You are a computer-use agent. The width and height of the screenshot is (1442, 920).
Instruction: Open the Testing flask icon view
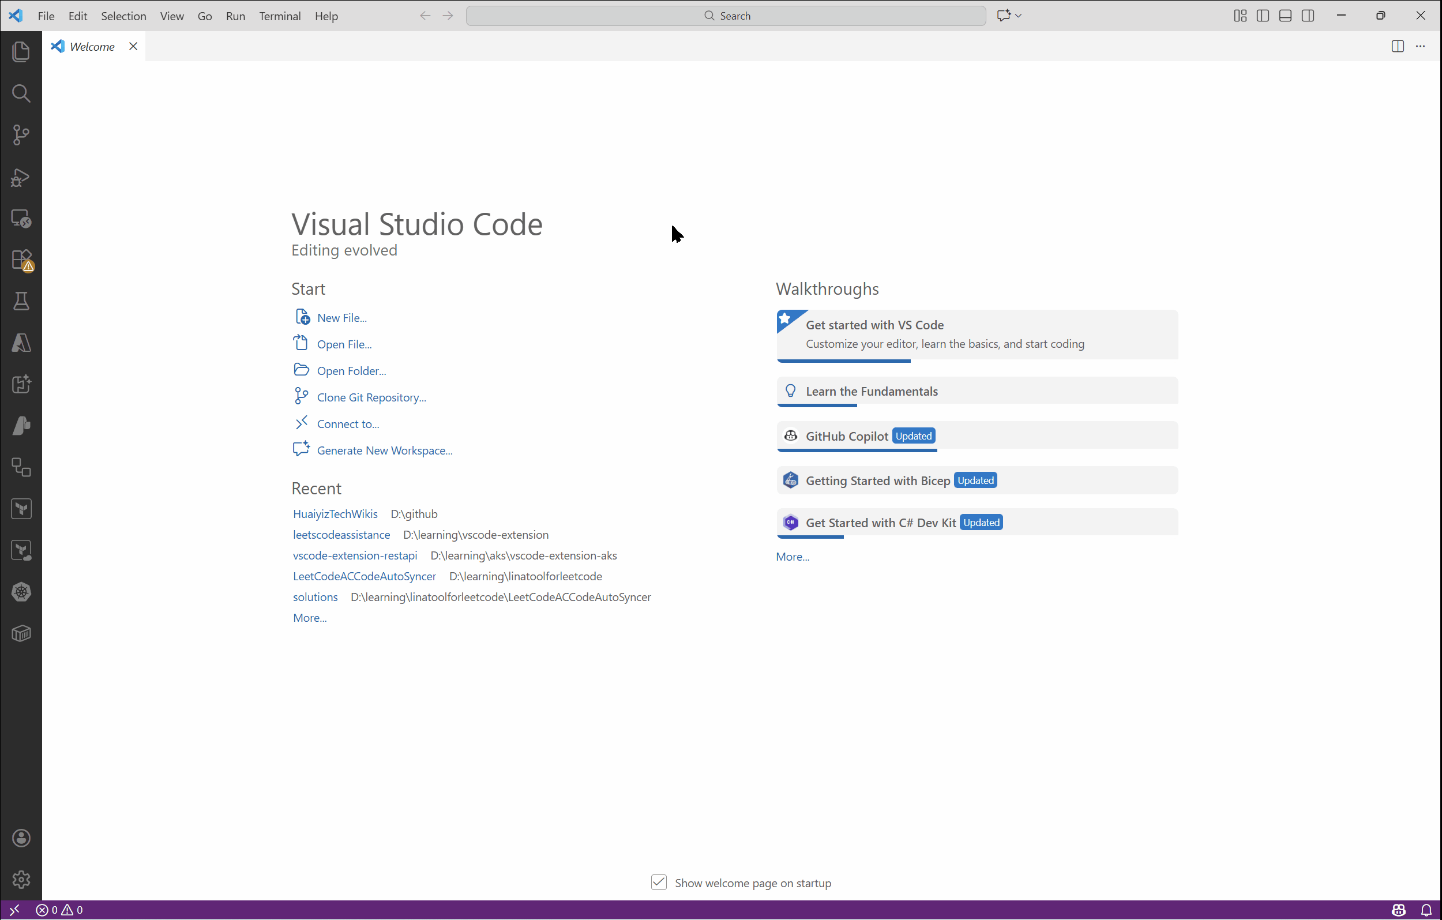(21, 301)
